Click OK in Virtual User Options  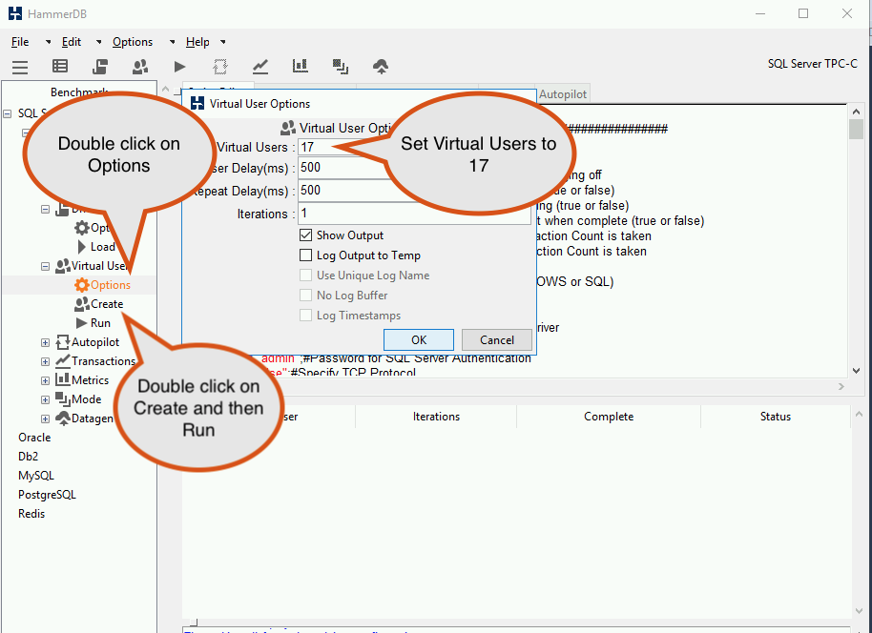click(x=419, y=340)
